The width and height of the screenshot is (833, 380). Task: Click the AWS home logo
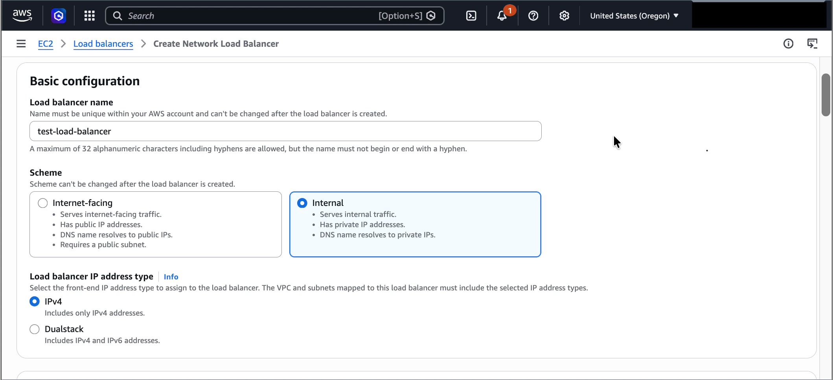click(22, 15)
